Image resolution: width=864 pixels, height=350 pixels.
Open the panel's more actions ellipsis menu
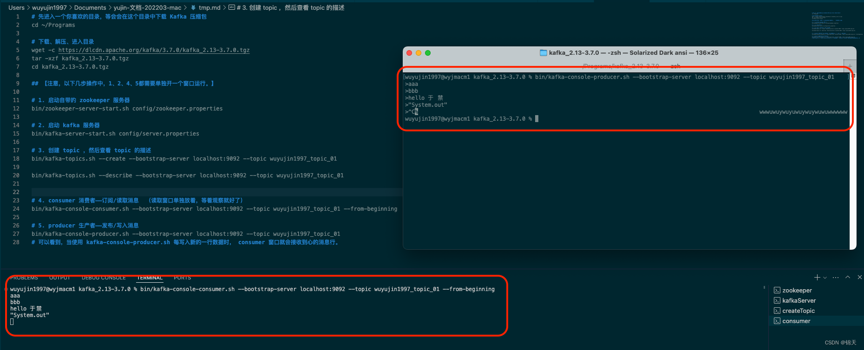click(836, 278)
